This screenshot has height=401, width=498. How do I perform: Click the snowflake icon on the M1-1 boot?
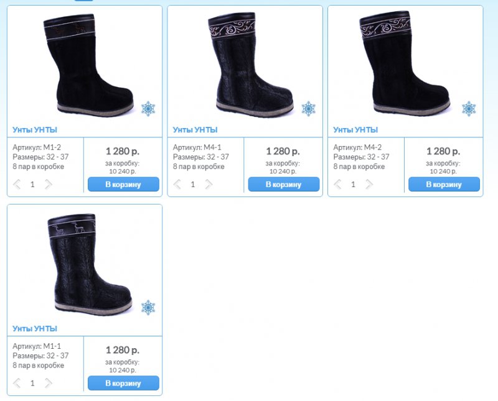tap(148, 307)
